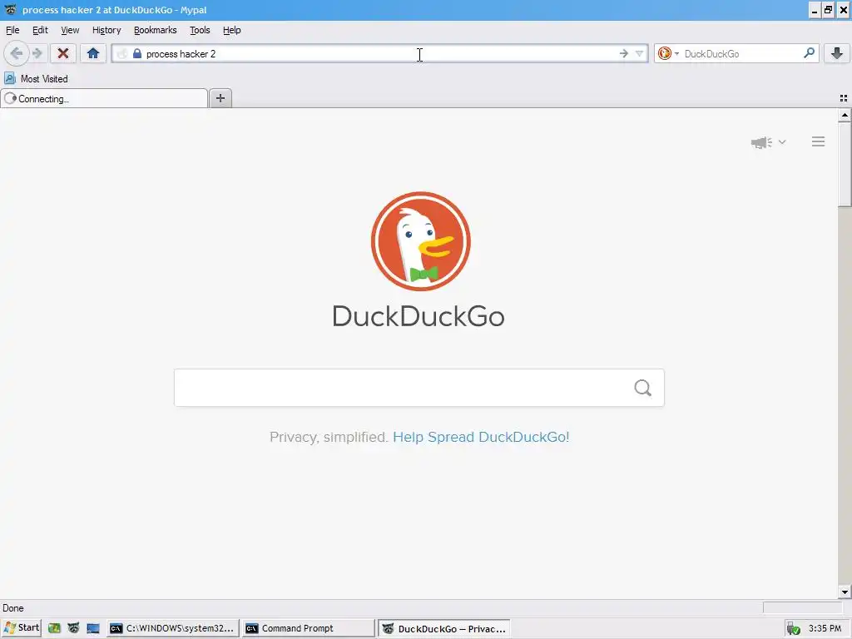Click the address bar showing process hacker 2
The image size is (852, 639).
point(380,53)
